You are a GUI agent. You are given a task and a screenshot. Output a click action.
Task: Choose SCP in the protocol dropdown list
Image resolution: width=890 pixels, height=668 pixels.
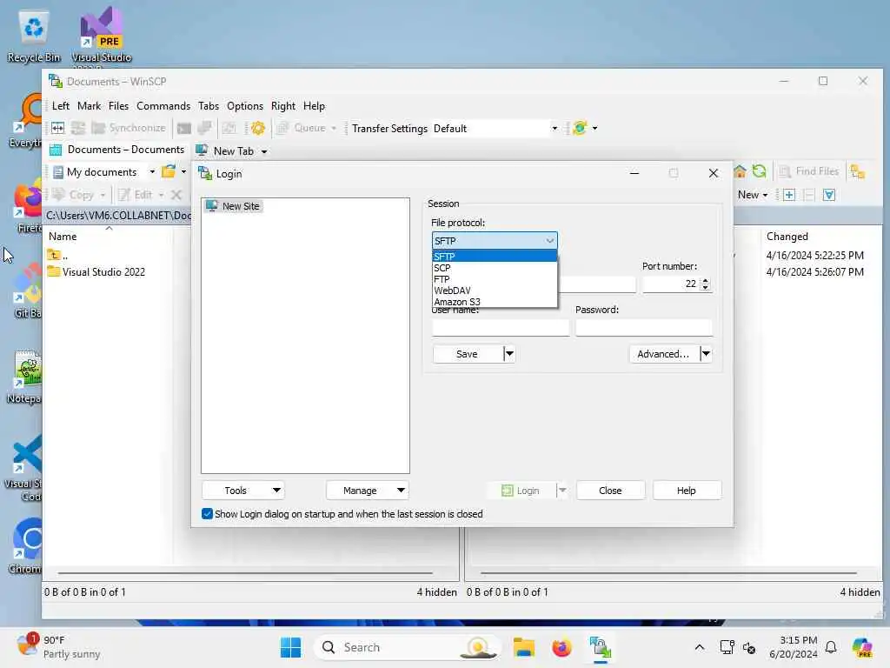click(495, 268)
